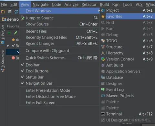Click the Terminal console icon in submenu
Image resolution: width=155 pixels, height=126 pixels.
[x=103, y=114]
